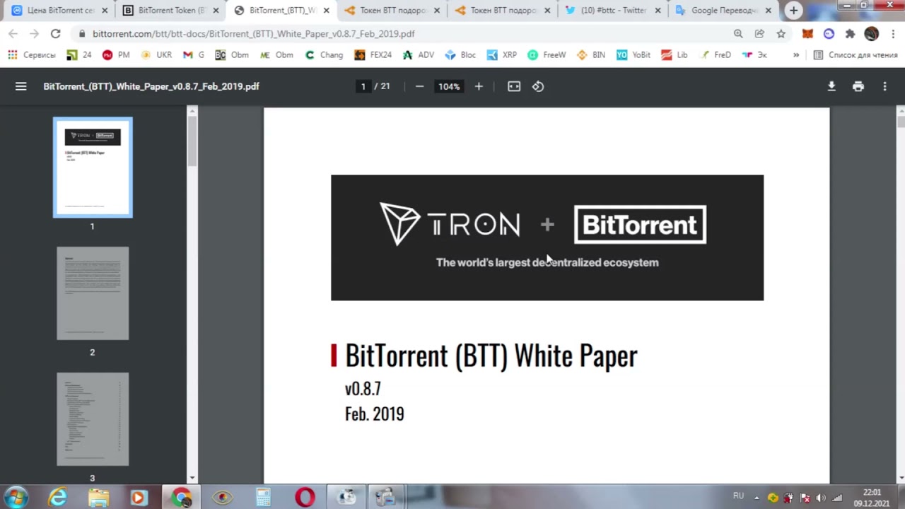This screenshot has width=905, height=509.
Task: Open the browser zoom magnifier icon
Action: pyautogui.click(x=738, y=33)
